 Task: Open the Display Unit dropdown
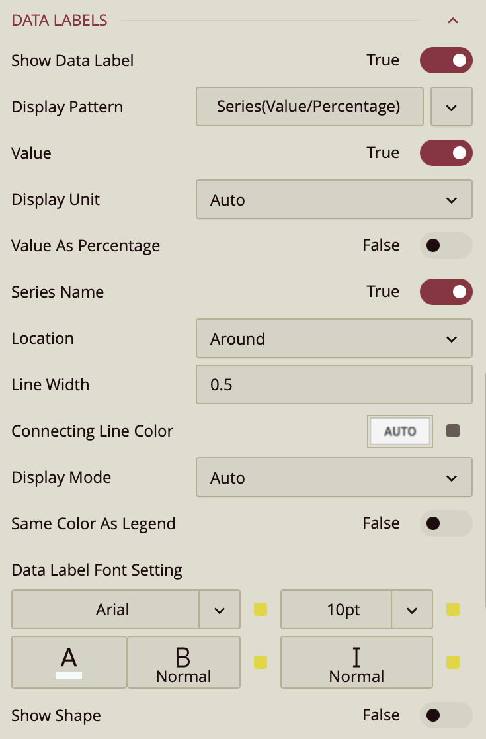334,200
